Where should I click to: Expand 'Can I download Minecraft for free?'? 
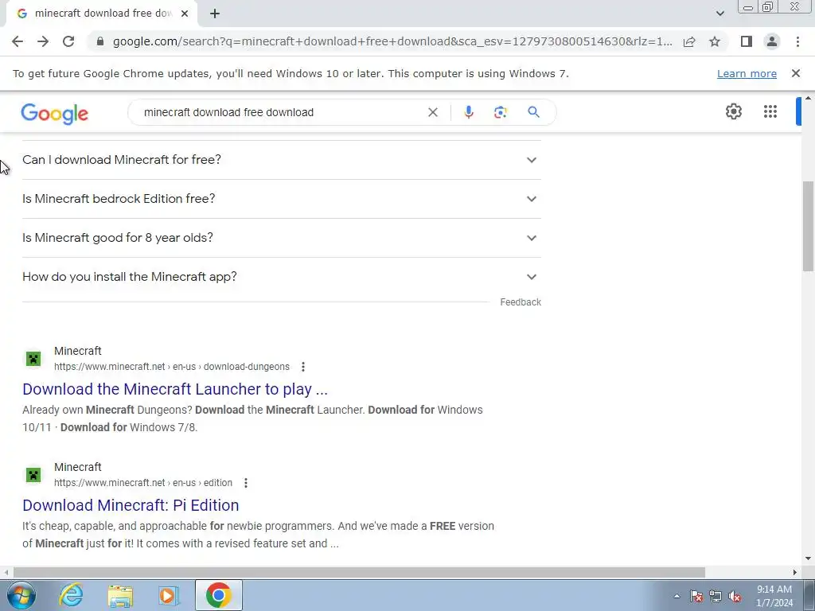(x=282, y=159)
